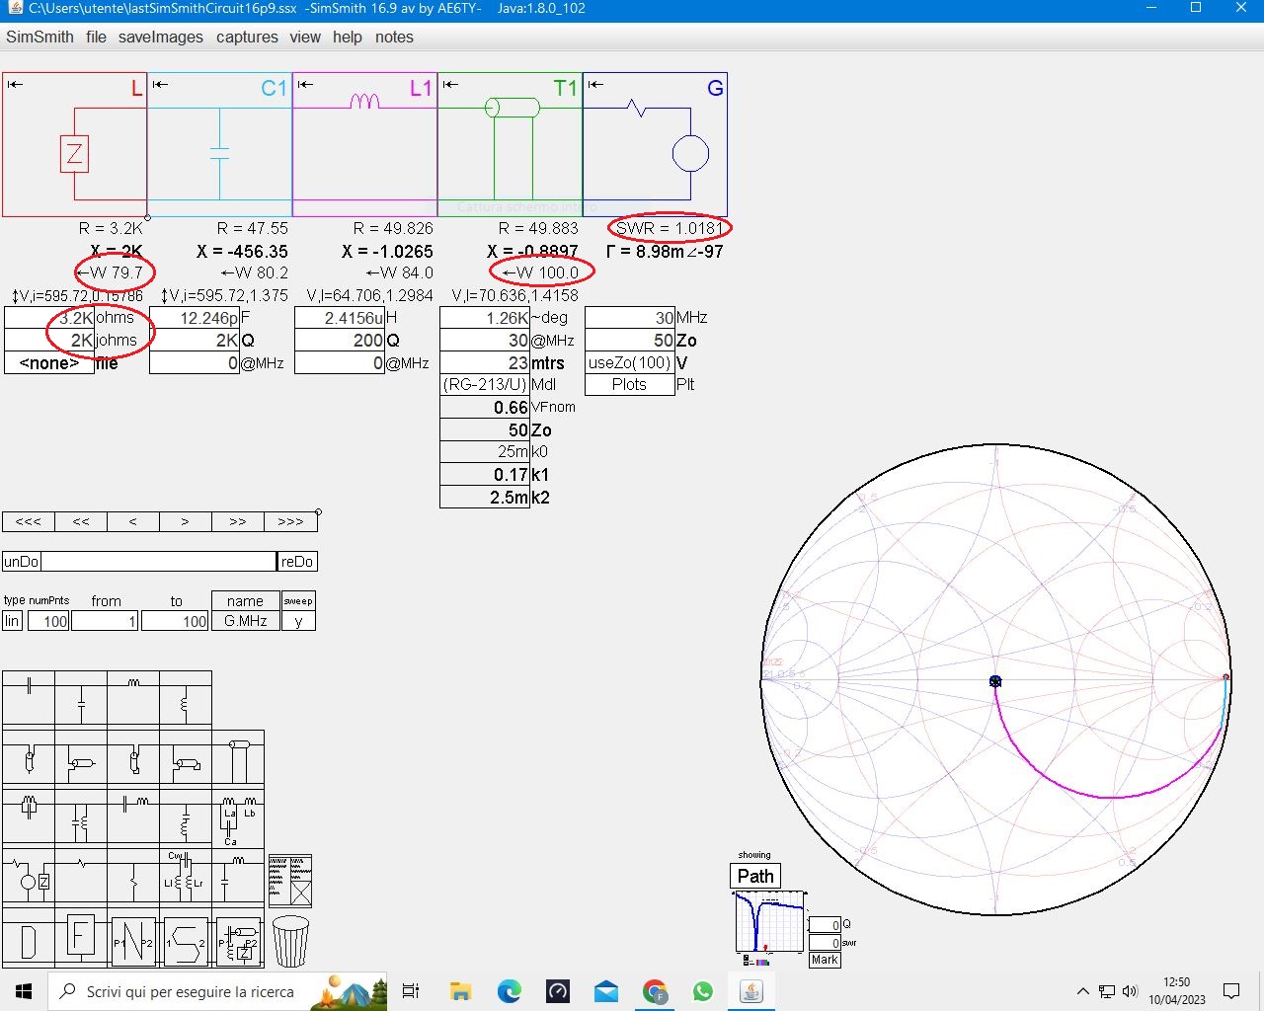The image size is (1264, 1011).
Task: Open the view menu
Action: [x=305, y=37]
